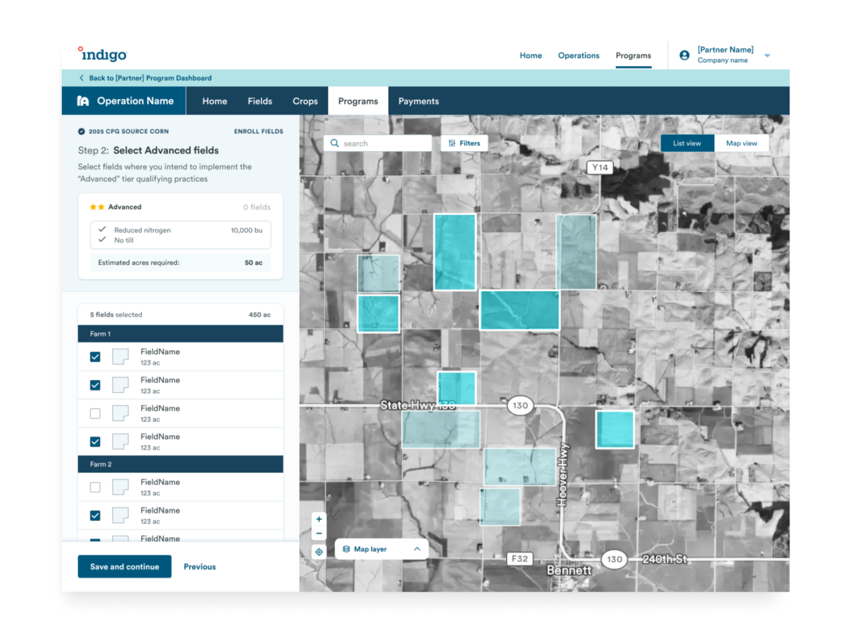Click into the map search field

tap(378, 143)
